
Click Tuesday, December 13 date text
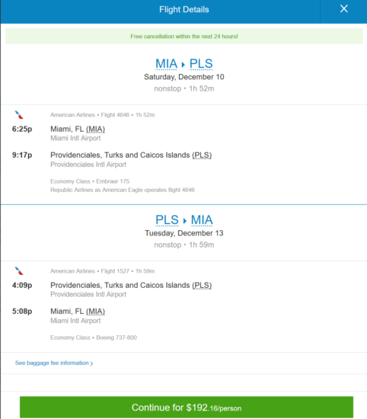click(x=184, y=233)
